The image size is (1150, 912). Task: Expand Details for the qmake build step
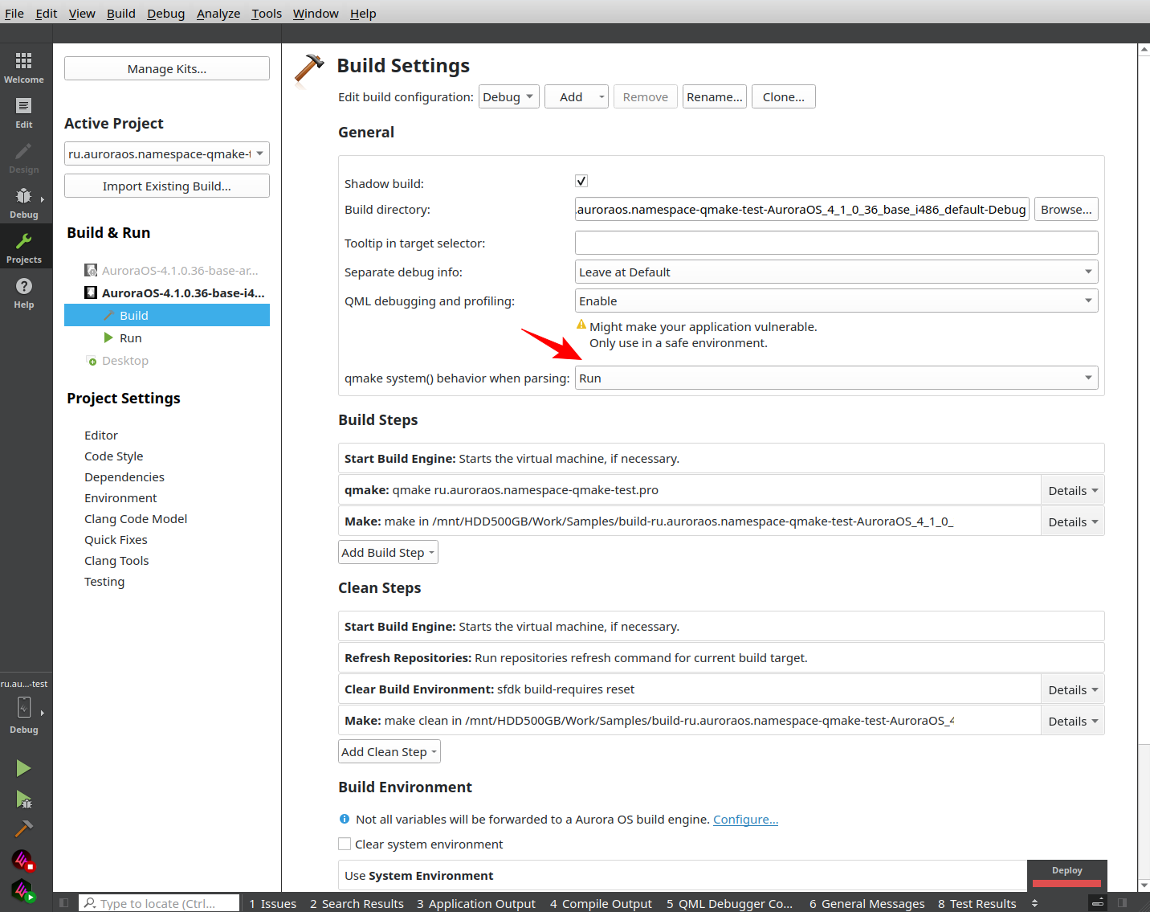[1072, 490]
